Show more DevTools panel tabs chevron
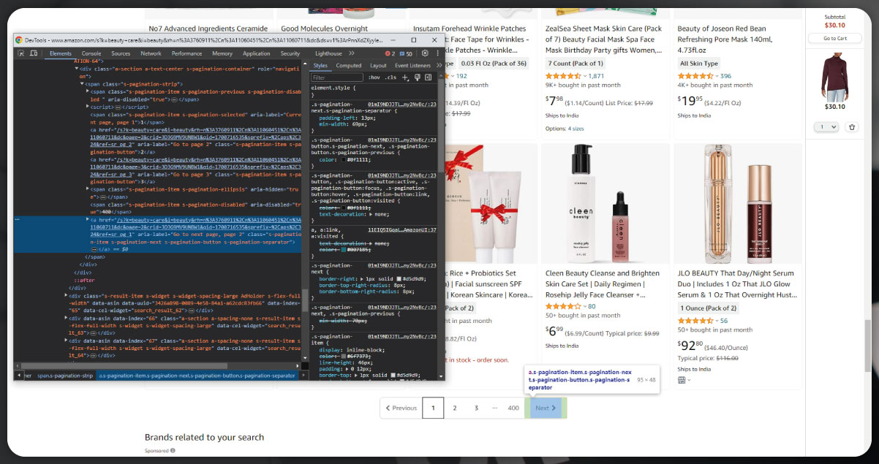The image size is (879, 464). pos(352,53)
